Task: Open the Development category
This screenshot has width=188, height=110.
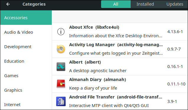Action: pyautogui.click(x=26, y=47)
